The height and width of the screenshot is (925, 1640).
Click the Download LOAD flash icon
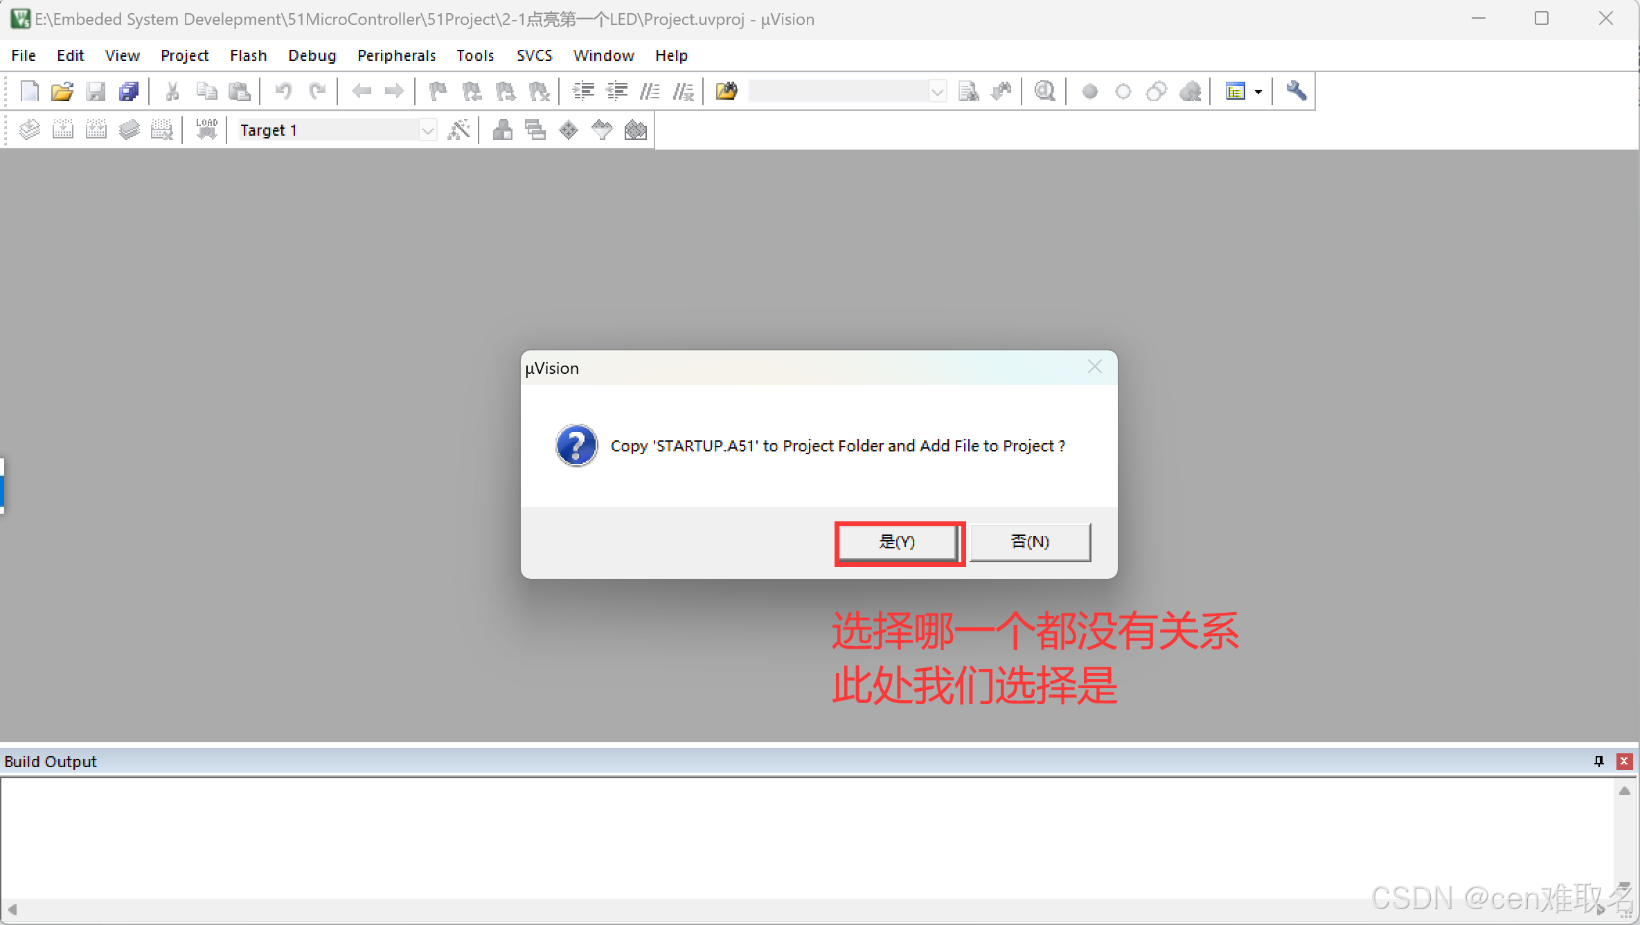[206, 130]
